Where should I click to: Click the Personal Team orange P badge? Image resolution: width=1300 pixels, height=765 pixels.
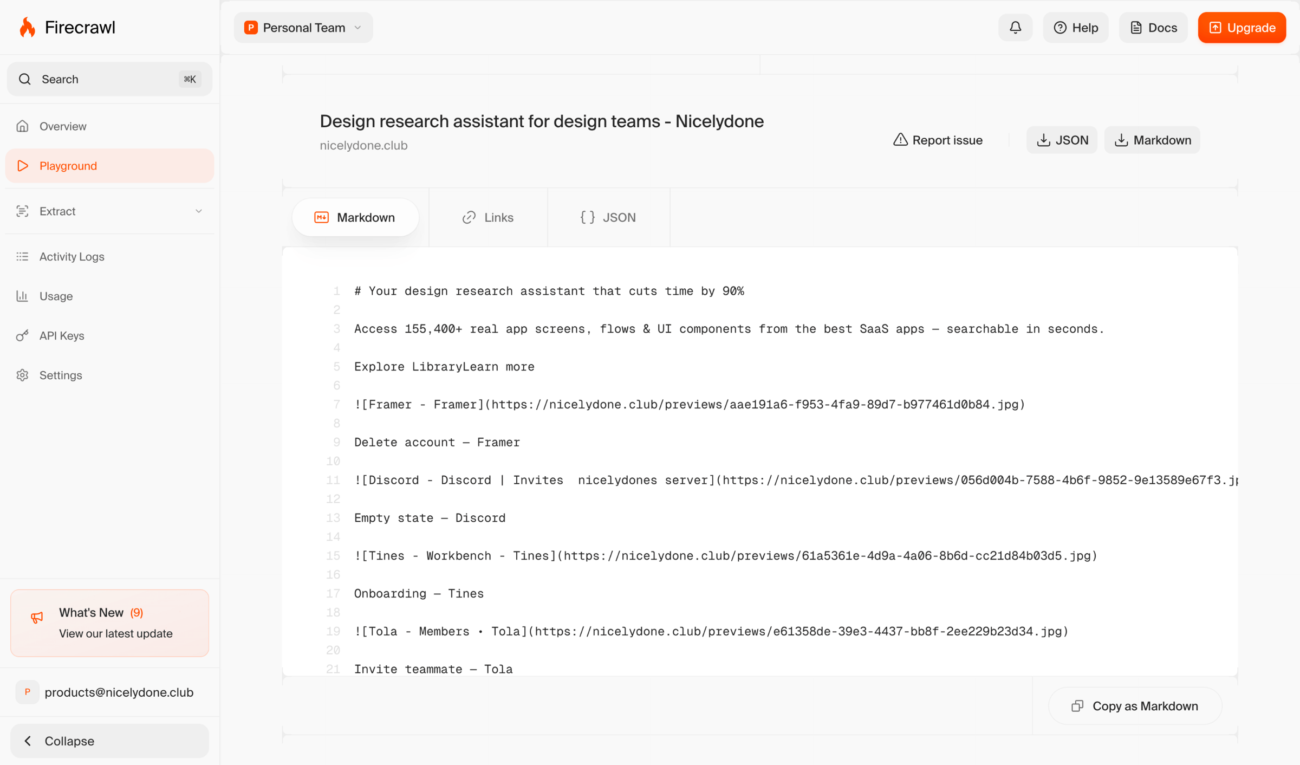251,28
